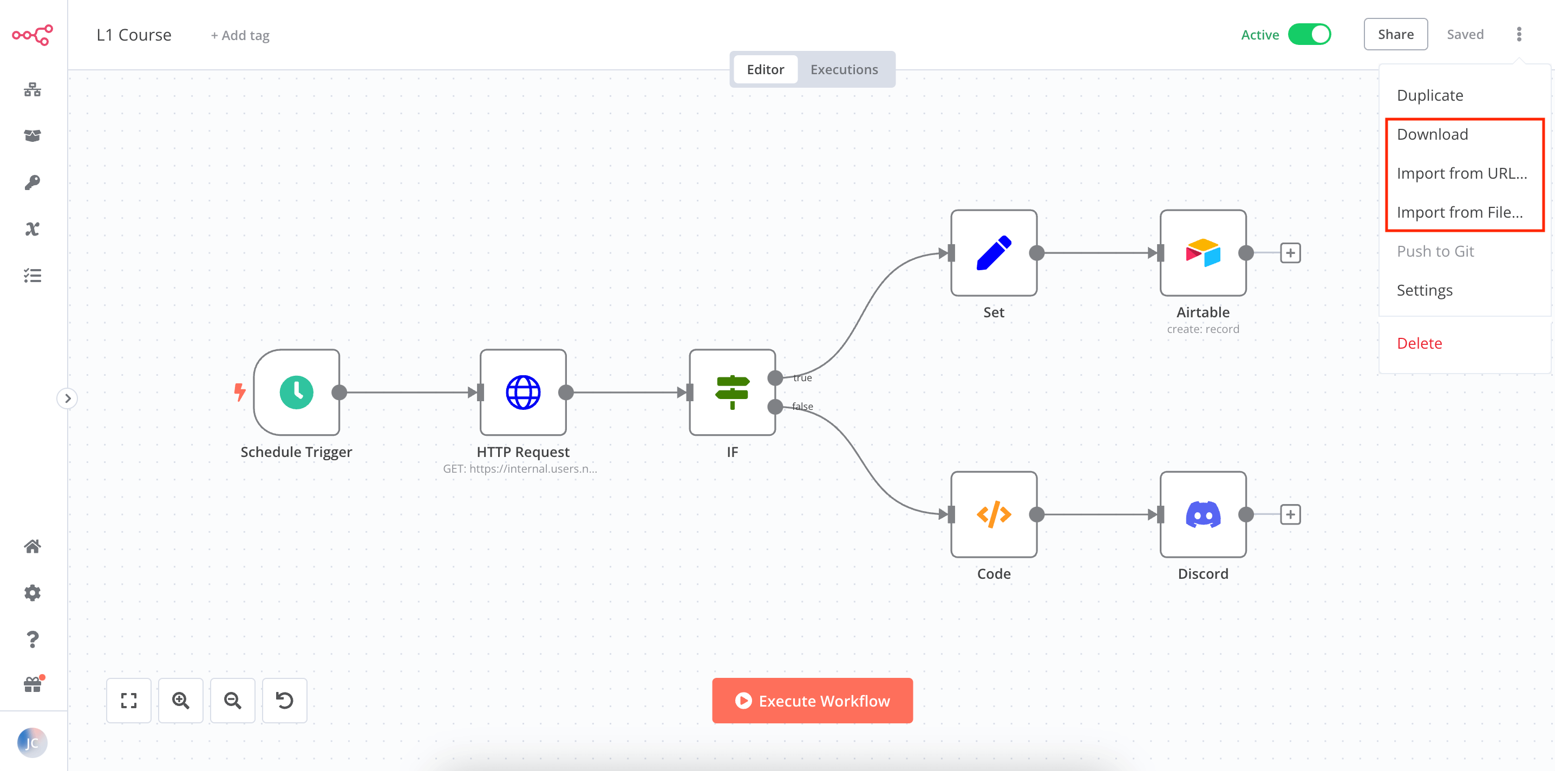Click the zoom in magnifier button
Screen dimensions: 1555x771
[x=180, y=701]
